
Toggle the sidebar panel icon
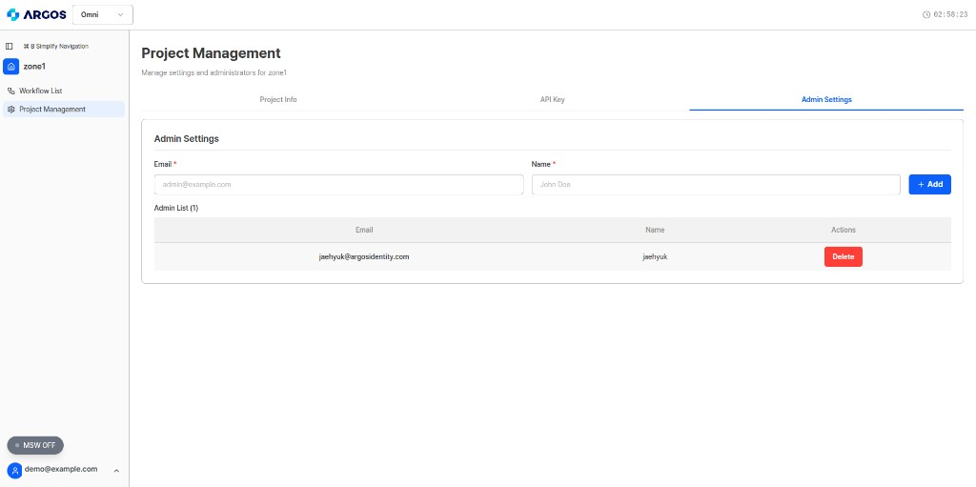pos(10,46)
